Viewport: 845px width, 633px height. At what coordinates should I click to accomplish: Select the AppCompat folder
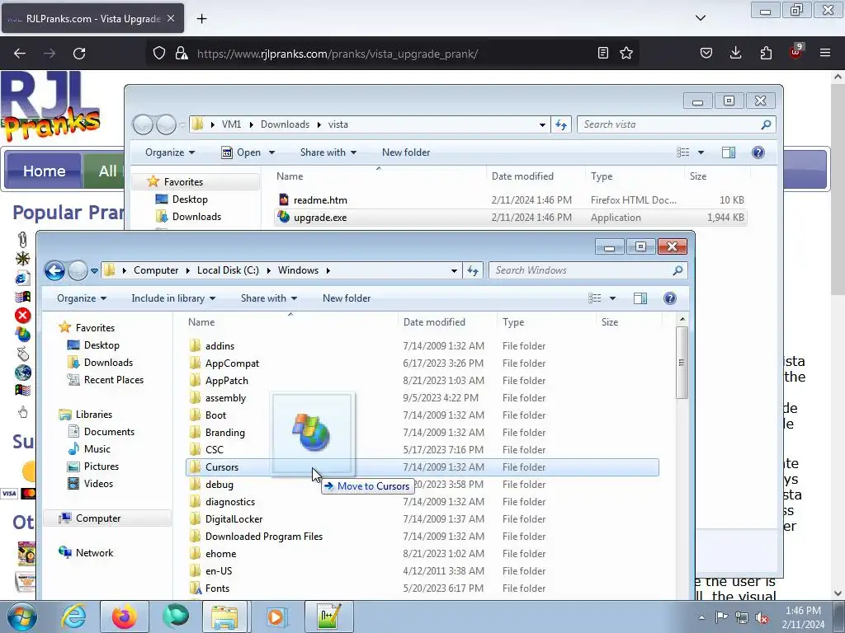(232, 363)
